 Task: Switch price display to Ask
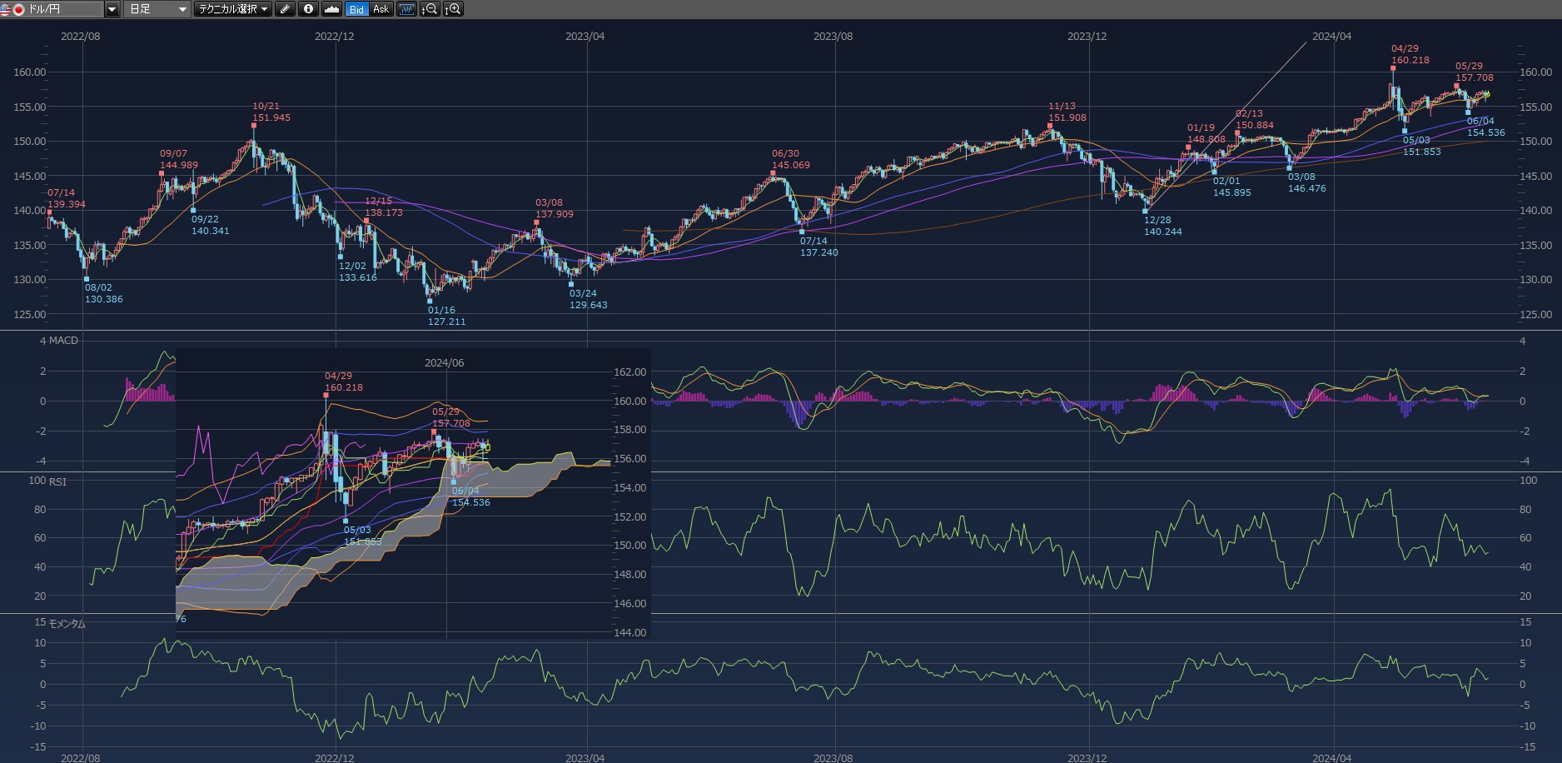(381, 9)
